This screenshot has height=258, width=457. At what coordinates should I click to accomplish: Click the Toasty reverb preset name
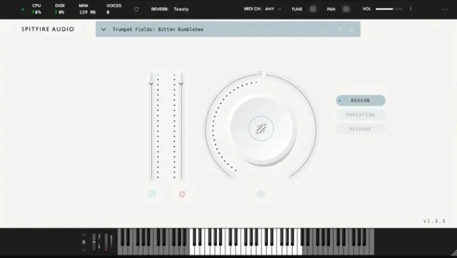tap(181, 9)
